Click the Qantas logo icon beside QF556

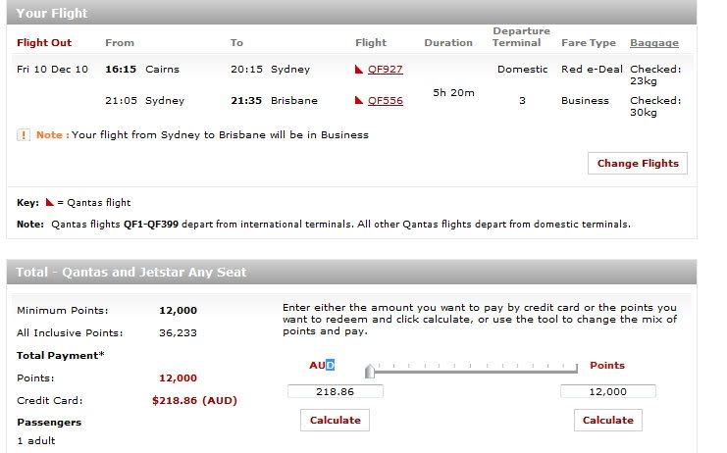(x=359, y=100)
